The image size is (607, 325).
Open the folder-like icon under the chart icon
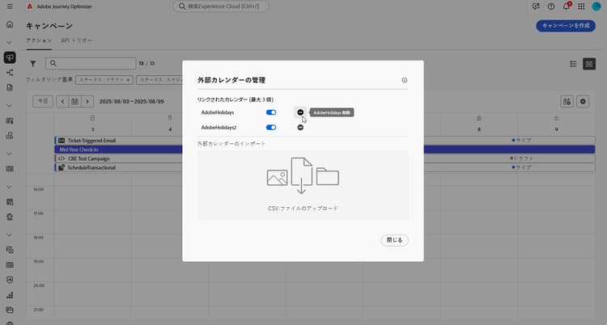[x=10, y=310]
